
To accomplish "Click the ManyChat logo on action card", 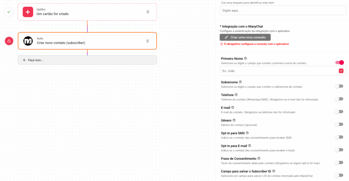I will point(28,41).
